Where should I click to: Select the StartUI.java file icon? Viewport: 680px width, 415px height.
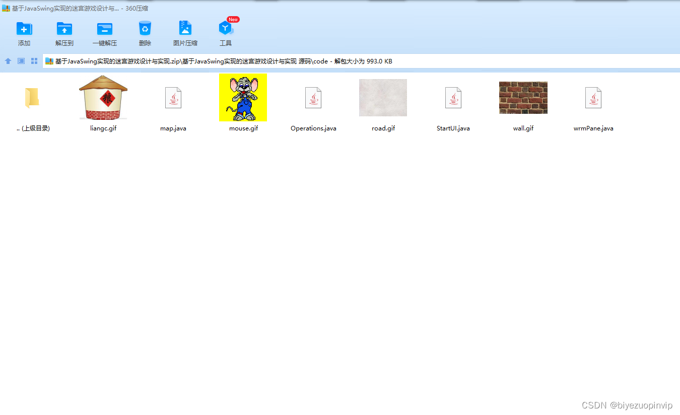453,98
